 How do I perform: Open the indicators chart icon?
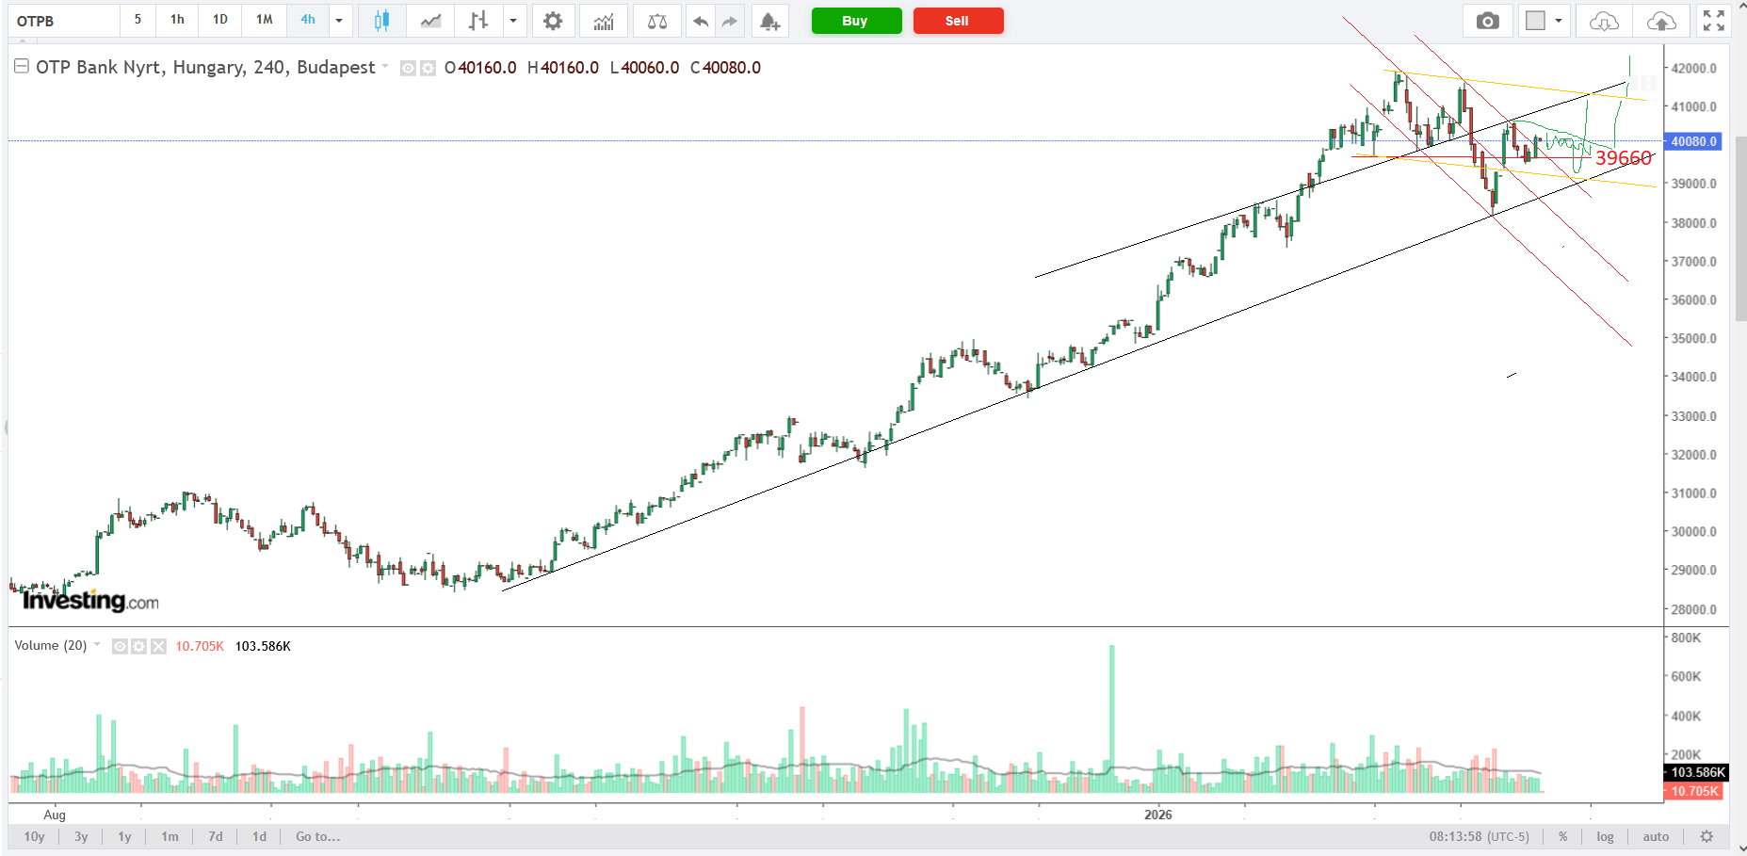tap(604, 21)
